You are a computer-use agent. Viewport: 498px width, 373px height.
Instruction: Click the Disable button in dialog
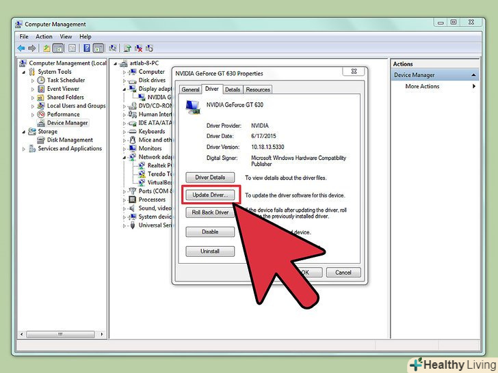tap(210, 232)
